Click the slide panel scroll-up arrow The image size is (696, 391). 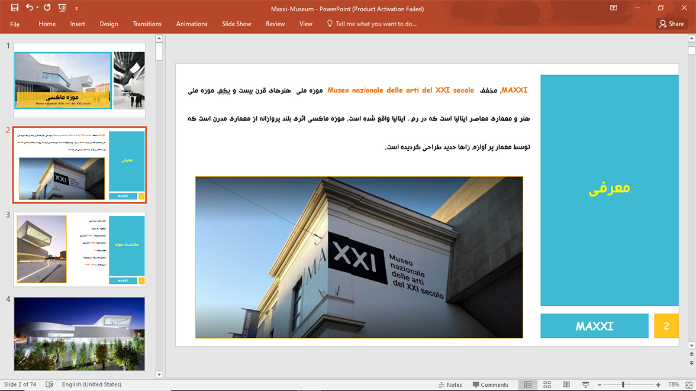pyautogui.click(x=159, y=38)
